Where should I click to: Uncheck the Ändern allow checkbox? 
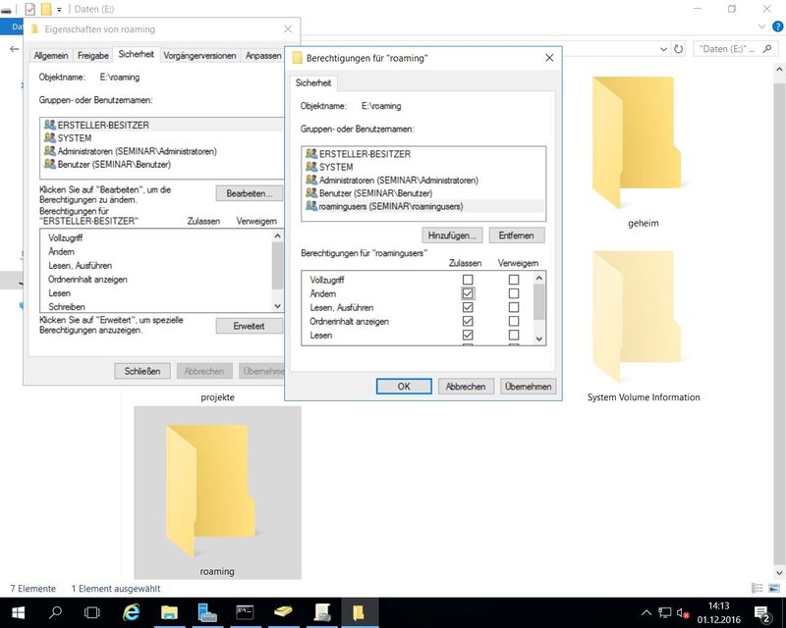pos(468,293)
